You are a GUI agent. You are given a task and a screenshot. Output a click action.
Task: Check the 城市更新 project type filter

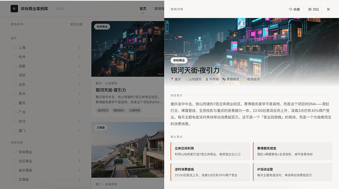pyautogui.click(x=14, y=170)
